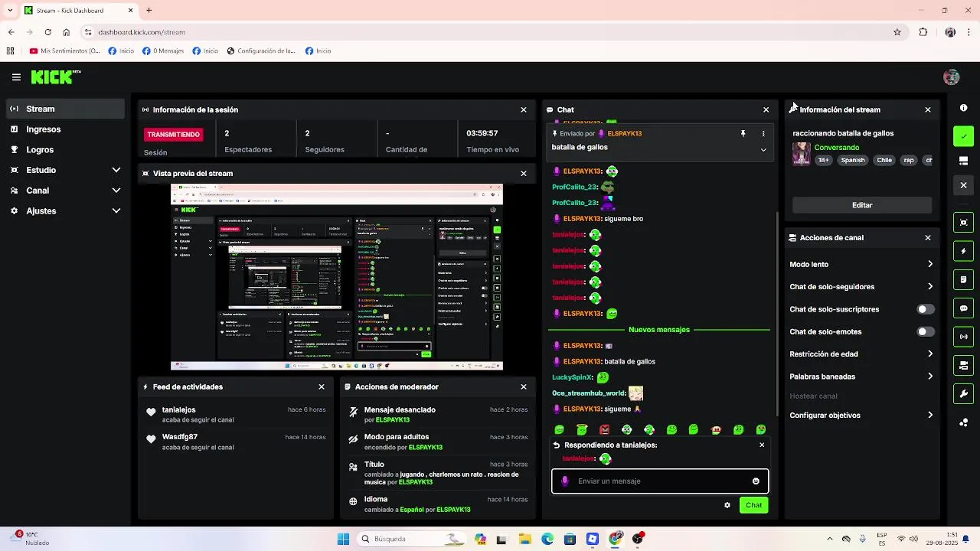Toggle Chat de solo-suscriptores switch
Image resolution: width=980 pixels, height=551 pixels.
click(x=926, y=309)
